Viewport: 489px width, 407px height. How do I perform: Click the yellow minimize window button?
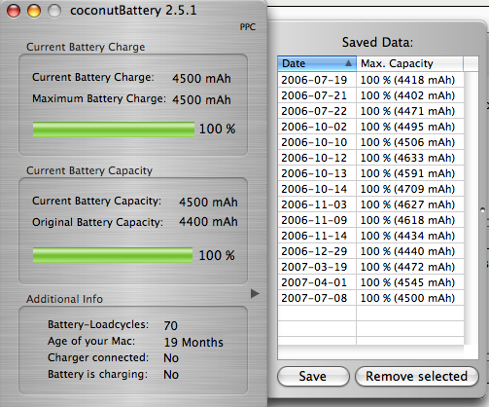coord(34,11)
